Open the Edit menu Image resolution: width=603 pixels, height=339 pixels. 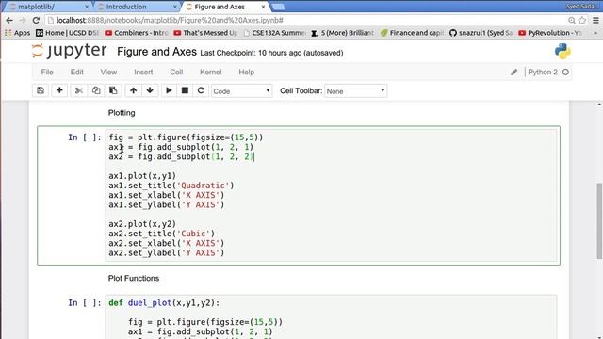pyautogui.click(x=76, y=72)
